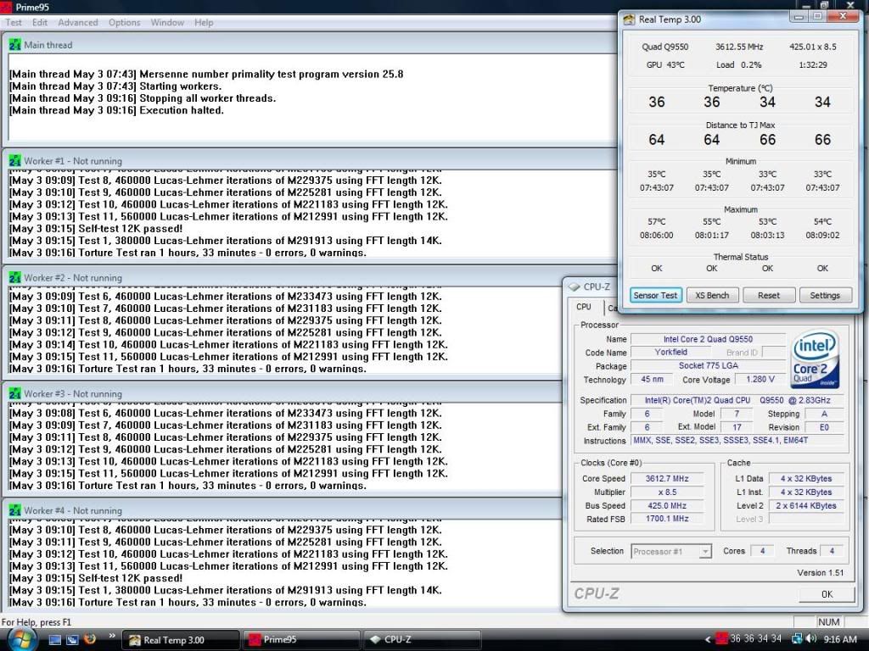The image size is (869, 651).
Task: Click XS Bench button in Real Temp
Action: click(x=712, y=296)
